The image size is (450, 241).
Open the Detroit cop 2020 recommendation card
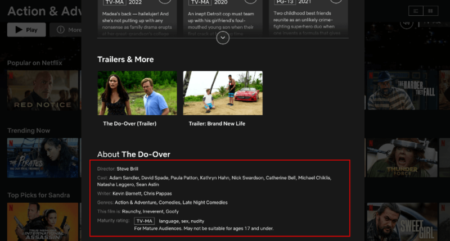tap(223, 18)
